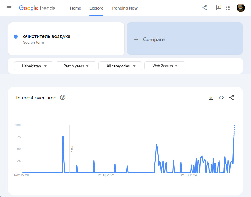251x197 pixels.
Task: Open the send feedback icon
Action: coord(218,8)
